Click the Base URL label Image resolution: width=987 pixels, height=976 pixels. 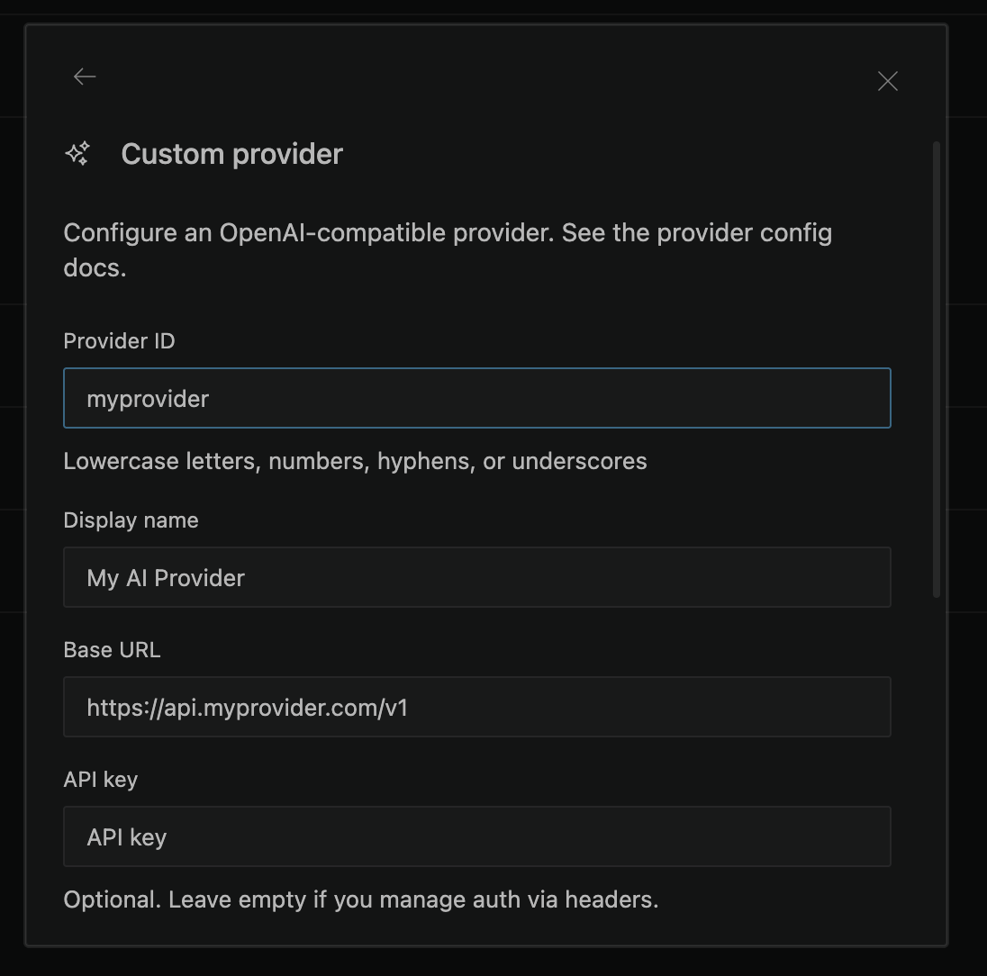click(x=112, y=650)
